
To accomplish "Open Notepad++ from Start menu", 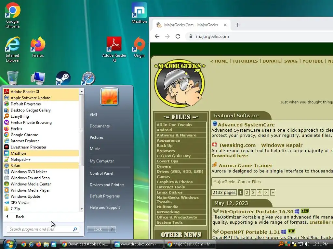I will [x=41, y=160].
